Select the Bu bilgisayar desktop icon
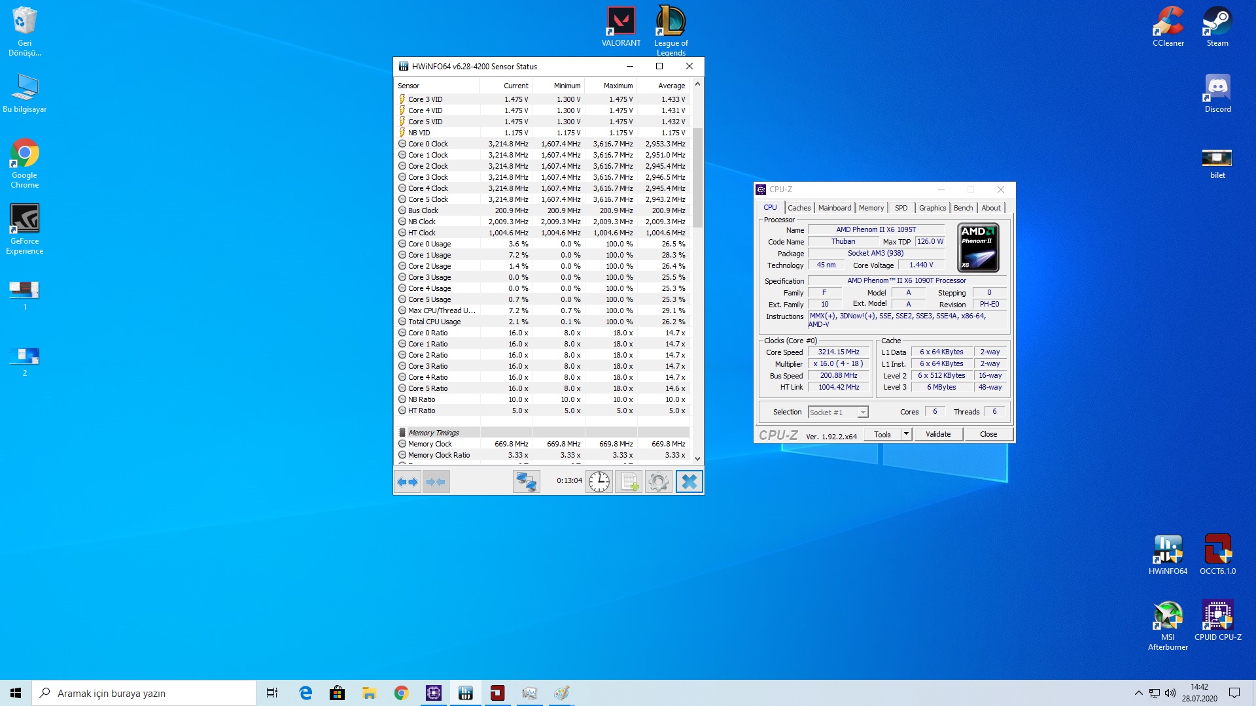This screenshot has width=1256, height=706. 25,93
